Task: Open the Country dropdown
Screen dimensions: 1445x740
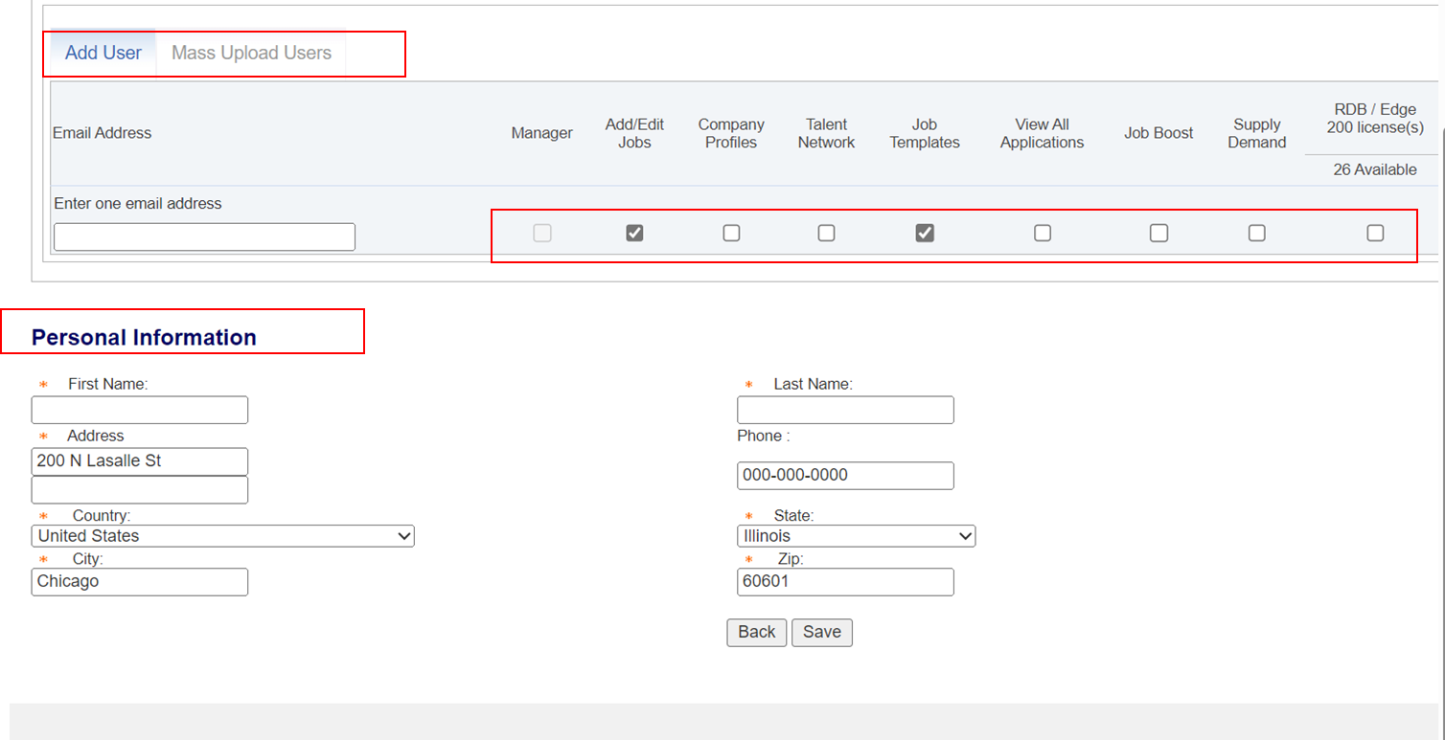Action: point(222,536)
